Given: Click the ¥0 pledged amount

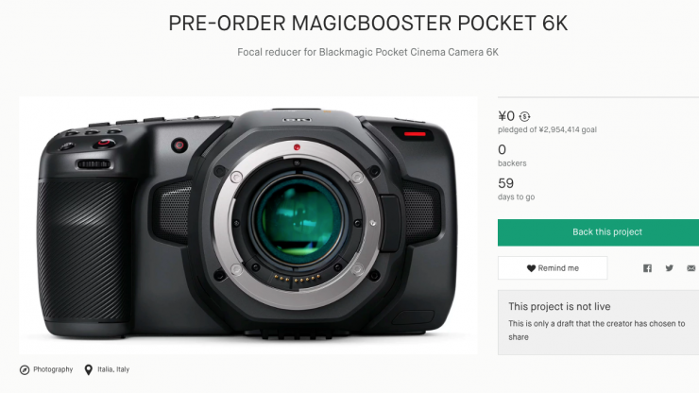Looking at the screenshot, I should click(506, 116).
